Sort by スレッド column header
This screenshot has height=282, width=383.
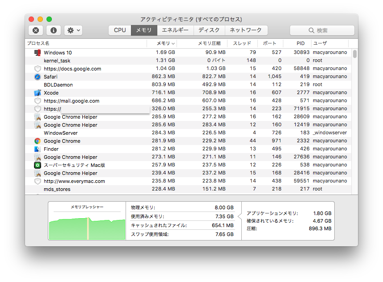coord(242,43)
